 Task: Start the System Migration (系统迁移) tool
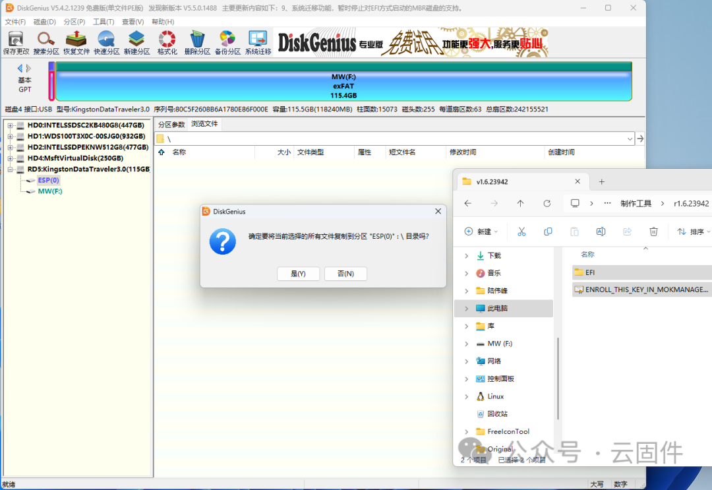pyautogui.click(x=258, y=43)
